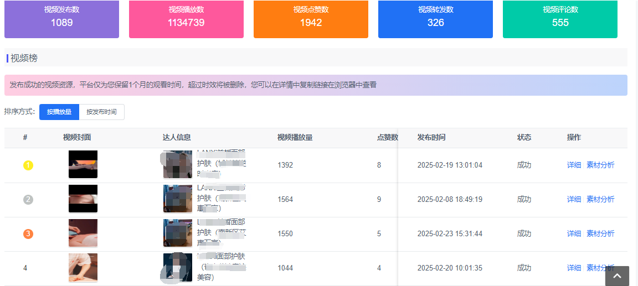Click the orange rank 3 badge
Viewport: 638px width, 286px height.
[x=28, y=233]
